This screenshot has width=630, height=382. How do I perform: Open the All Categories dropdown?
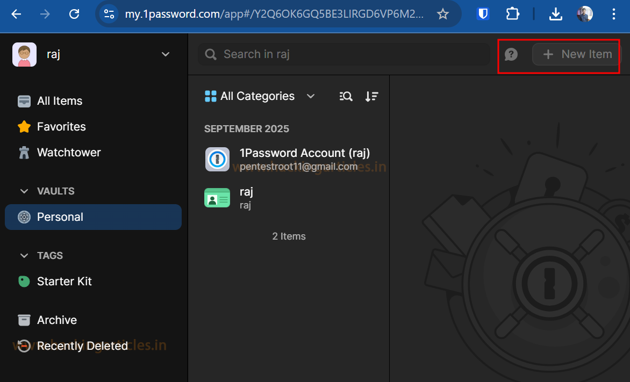point(260,96)
